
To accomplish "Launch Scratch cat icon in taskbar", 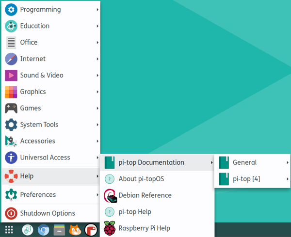I will 75,230.
